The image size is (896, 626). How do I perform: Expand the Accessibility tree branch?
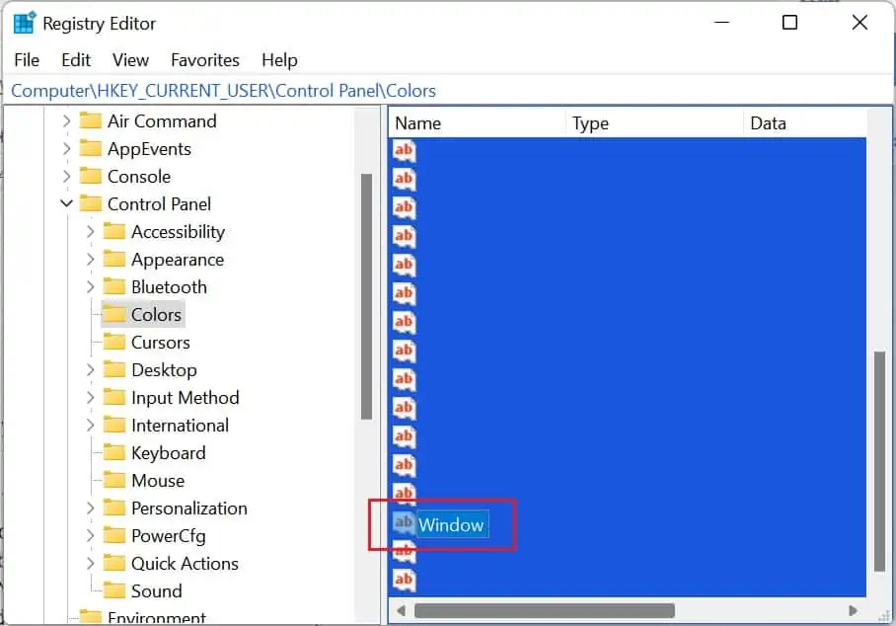tap(88, 231)
